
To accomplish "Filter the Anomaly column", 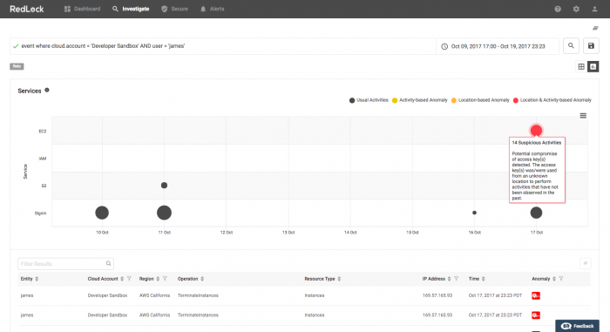I will click(x=561, y=279).
